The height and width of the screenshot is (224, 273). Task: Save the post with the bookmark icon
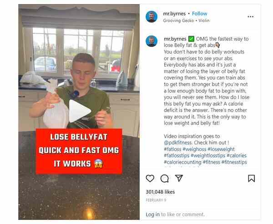(252, 179)
